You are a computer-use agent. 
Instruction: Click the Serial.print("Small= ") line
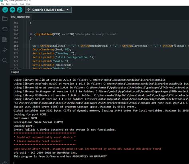click(51, 61)
